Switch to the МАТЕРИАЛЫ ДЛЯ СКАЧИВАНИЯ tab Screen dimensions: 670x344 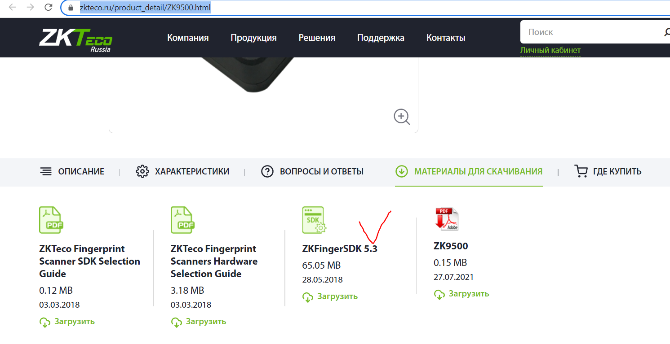469,171
